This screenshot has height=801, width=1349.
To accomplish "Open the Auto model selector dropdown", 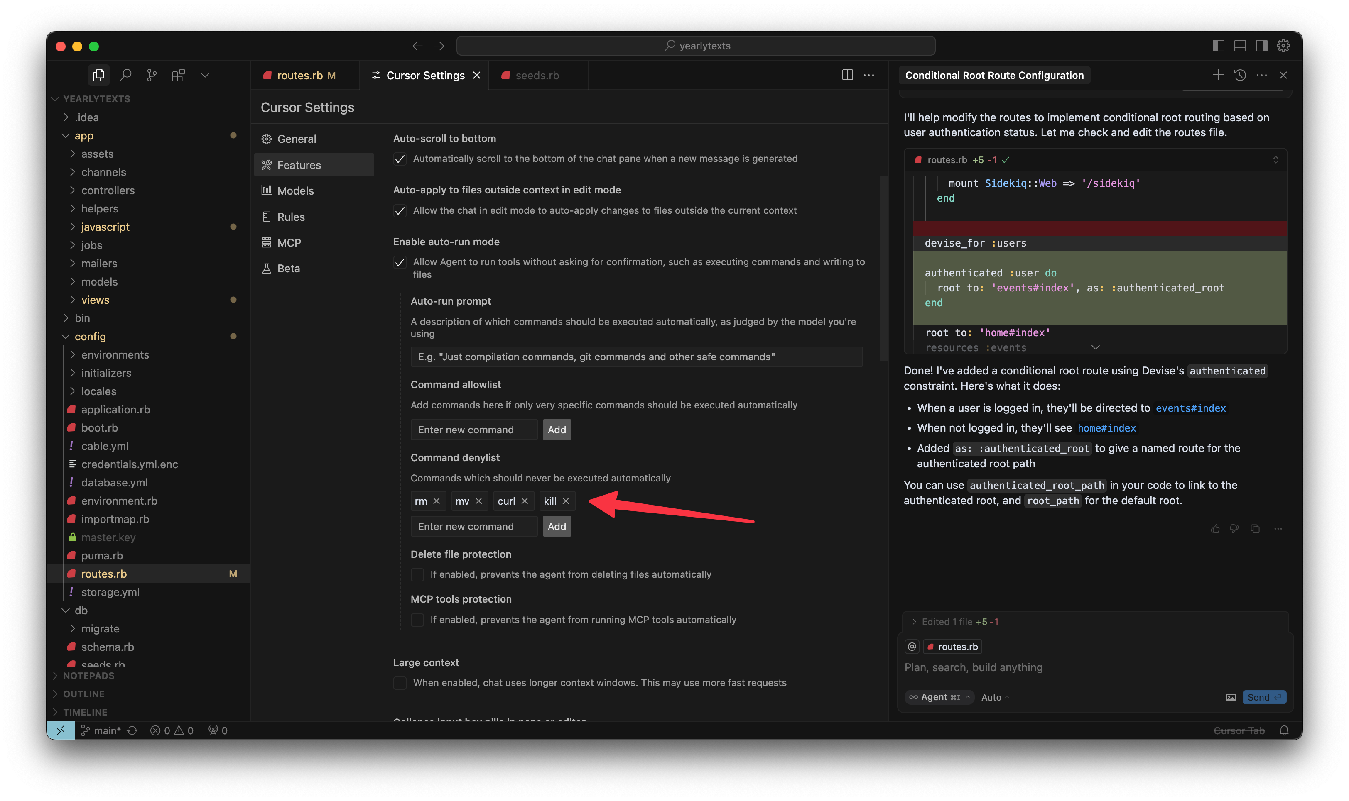I will point(993,697).
